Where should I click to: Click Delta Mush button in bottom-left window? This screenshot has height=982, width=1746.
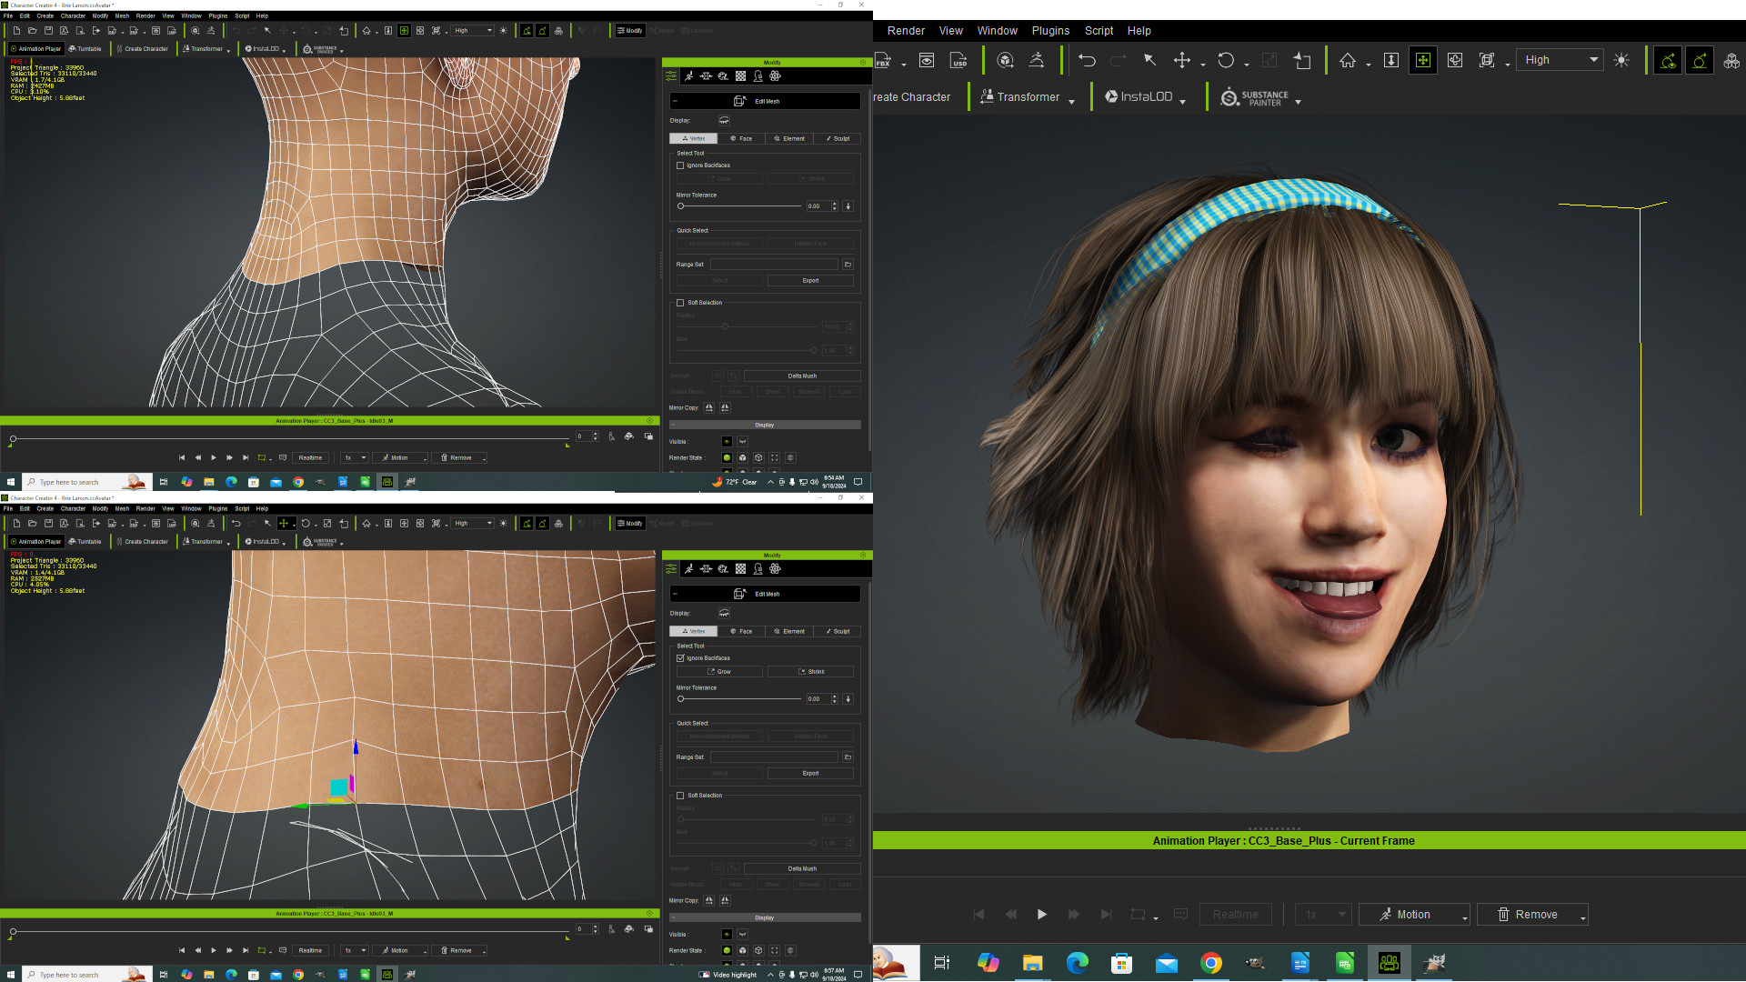pos(802,868)
